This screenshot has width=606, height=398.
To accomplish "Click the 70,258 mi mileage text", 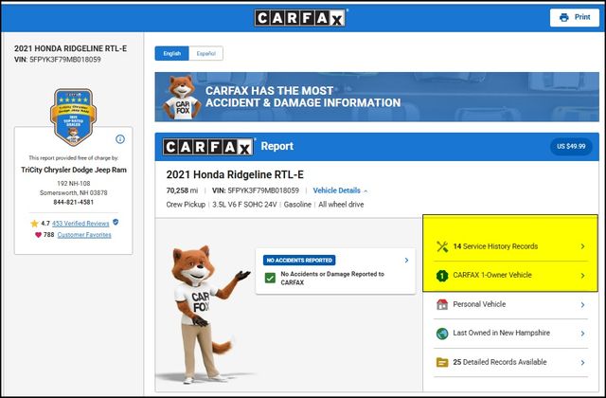I will click(x=182, y=190).
